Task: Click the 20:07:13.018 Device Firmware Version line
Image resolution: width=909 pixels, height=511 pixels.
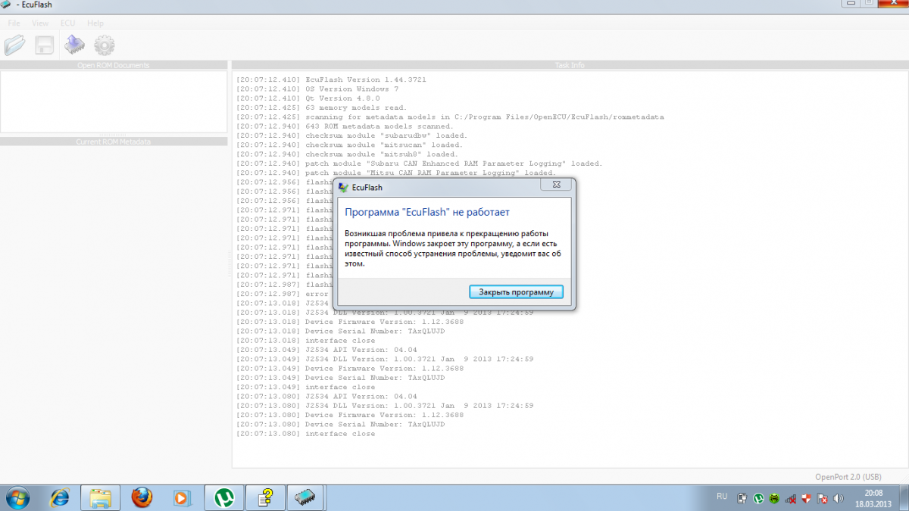Action: pyautogui.click(x=350, y=322)
